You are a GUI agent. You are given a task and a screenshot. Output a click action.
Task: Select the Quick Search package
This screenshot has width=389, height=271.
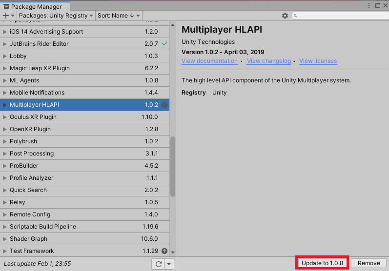(84, 190)
